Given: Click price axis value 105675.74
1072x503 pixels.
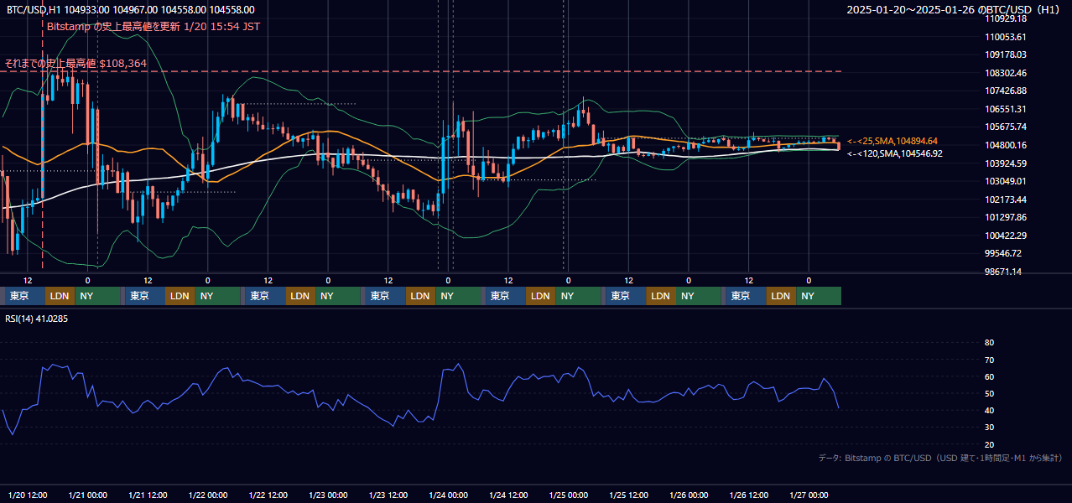Looking at the screenshot, I should (x=1005, y=127).
